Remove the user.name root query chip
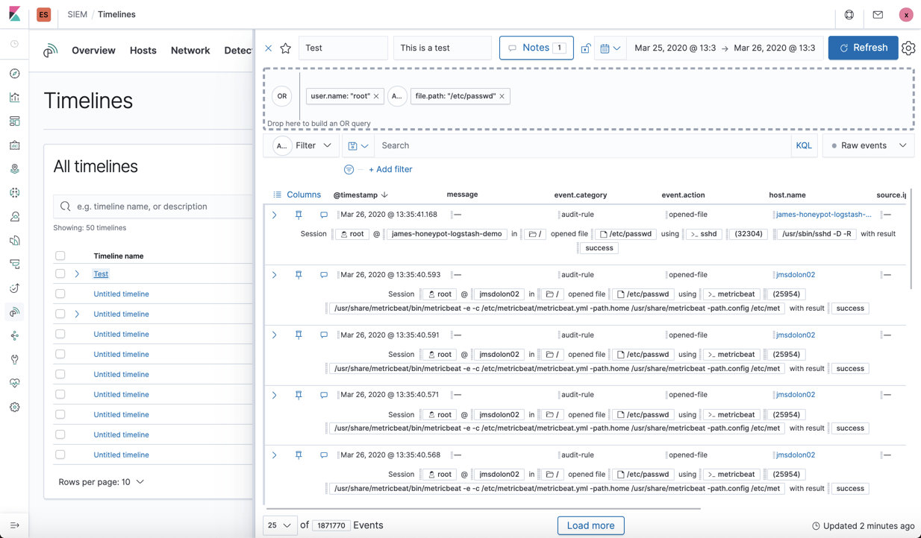Screen dimensions: 921x538 [x=376, y=96]
